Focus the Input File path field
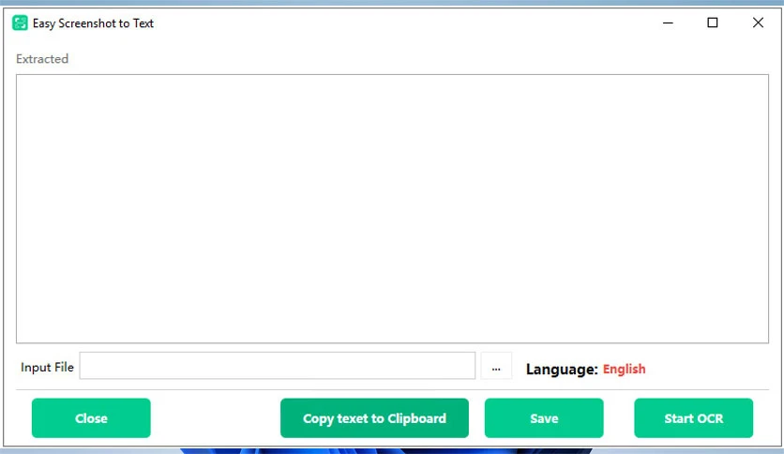Viewport: 784px width, 454px height. (278, 366)
